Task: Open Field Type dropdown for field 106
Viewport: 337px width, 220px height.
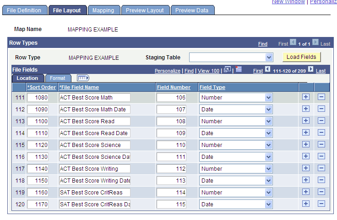Action: [x=268, y=98]
